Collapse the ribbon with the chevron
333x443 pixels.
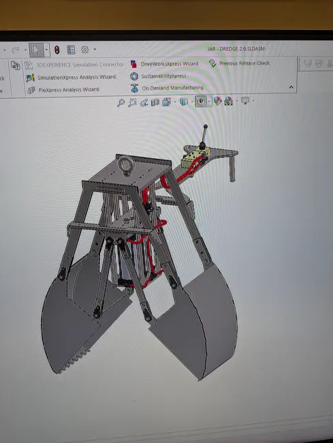[291, 87]
